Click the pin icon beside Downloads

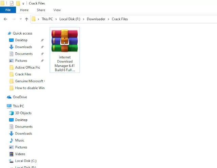42,47
